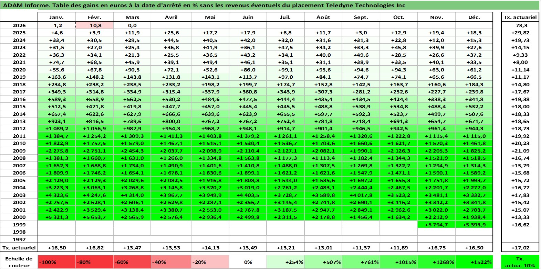This screenshot has width=541, height=269.
Task: Click the -60% color scale swatch
Action: tap(132, 262)
